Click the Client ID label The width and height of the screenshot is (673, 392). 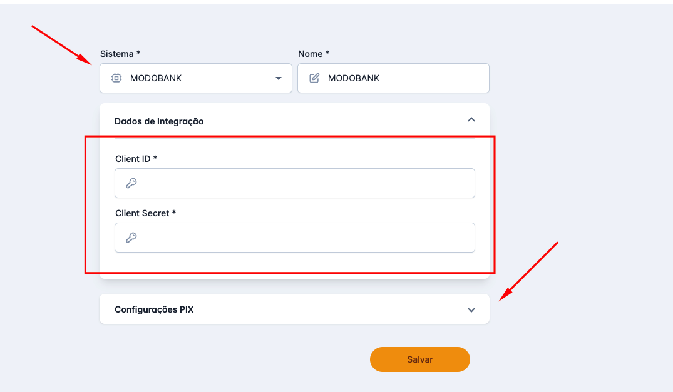point(136,159)
